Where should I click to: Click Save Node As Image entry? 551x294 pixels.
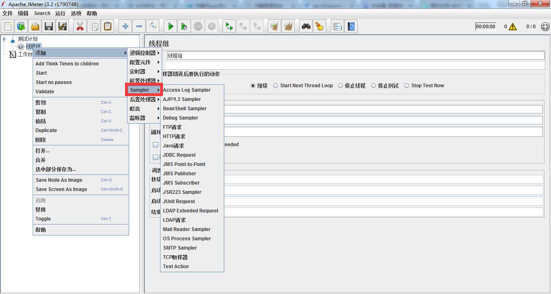pos(81,180)
